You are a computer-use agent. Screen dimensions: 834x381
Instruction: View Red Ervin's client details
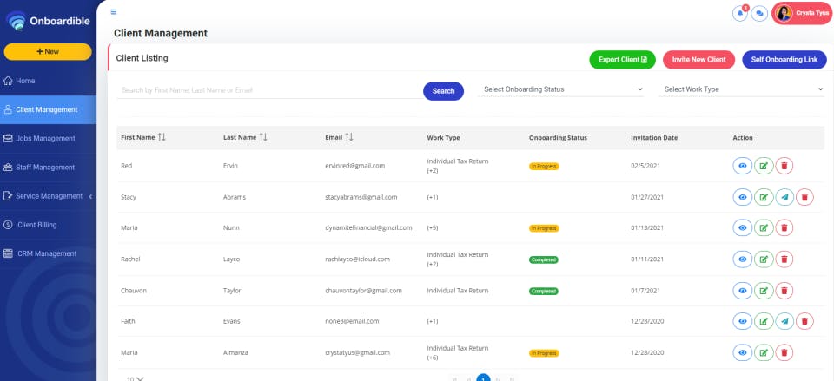(743, 166)
